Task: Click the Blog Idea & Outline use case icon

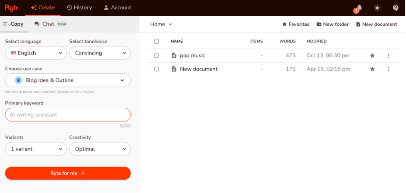Action: tap(18, 80)
